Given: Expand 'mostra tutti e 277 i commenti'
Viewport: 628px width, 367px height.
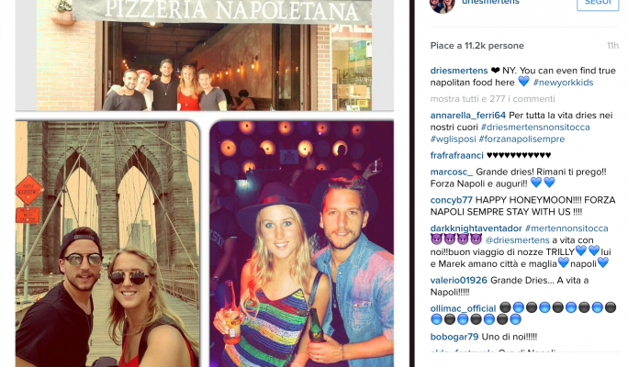Looking at the screenshot, I should pyautogui.click(x=493, y=99).
